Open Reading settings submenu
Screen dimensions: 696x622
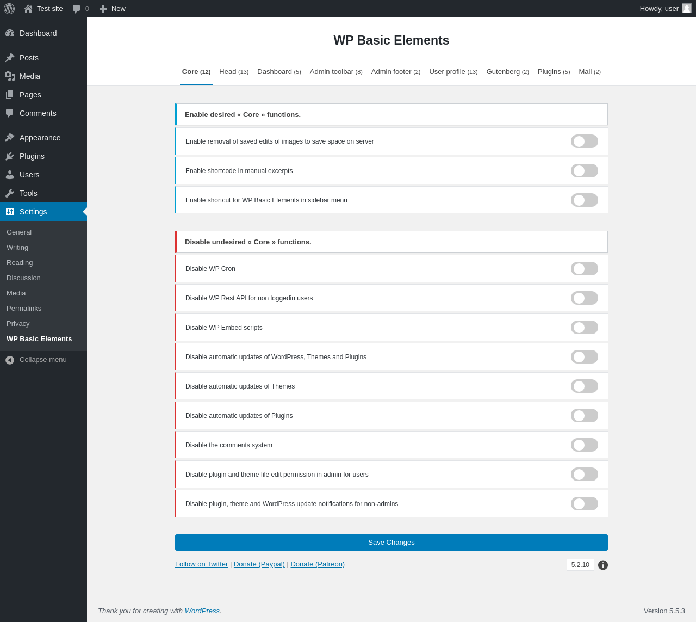[x=43, y=263]
